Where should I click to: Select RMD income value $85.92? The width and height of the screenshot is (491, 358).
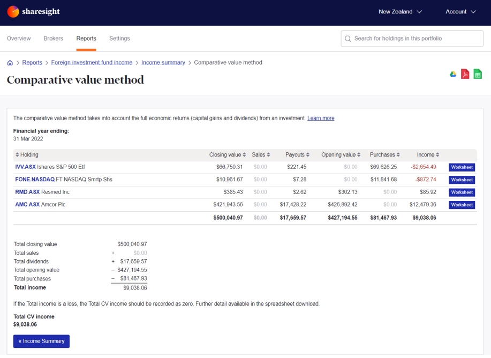click(428, 192)
